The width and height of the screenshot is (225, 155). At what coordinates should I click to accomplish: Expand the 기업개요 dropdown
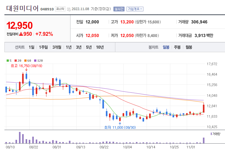(135, 9)
